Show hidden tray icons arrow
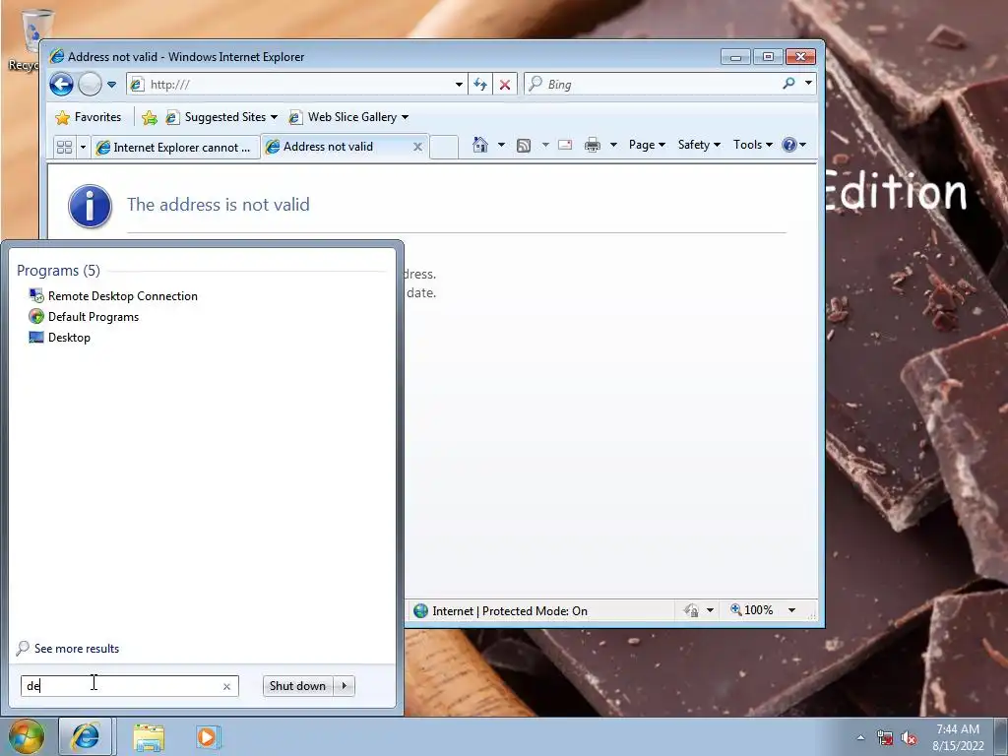Viewport: 1008px width, 756px height. click(x=860, y=737)
